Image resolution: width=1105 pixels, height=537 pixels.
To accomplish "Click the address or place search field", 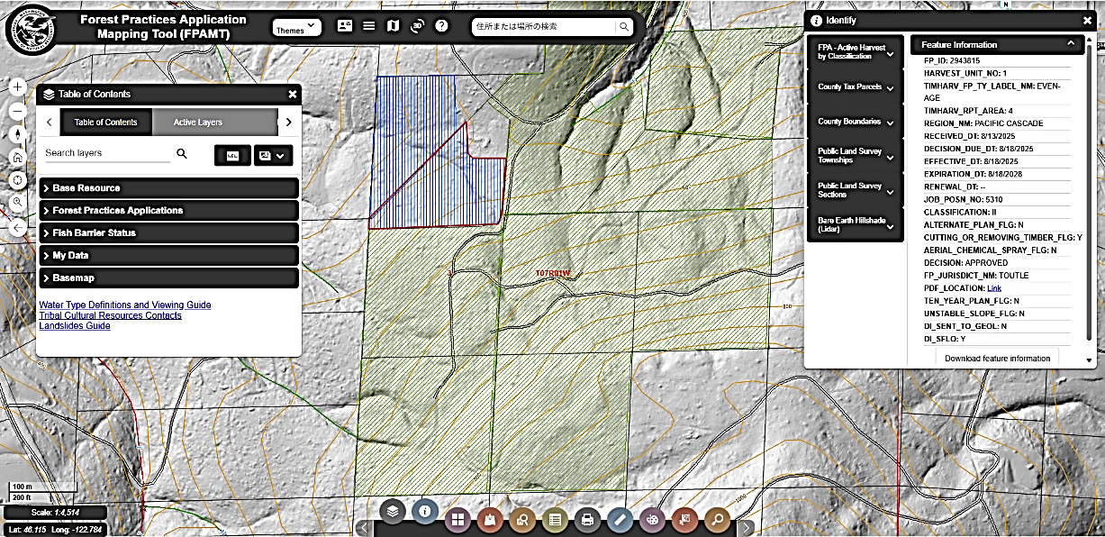I will [x=543, y=27].
